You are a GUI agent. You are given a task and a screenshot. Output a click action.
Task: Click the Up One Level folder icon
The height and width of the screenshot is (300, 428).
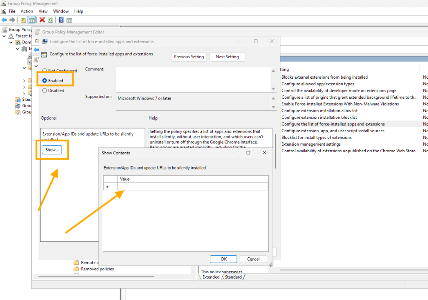tap(23, 20)
